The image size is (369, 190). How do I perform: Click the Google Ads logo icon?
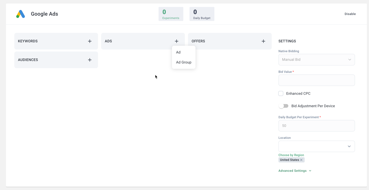pos(20,14)
